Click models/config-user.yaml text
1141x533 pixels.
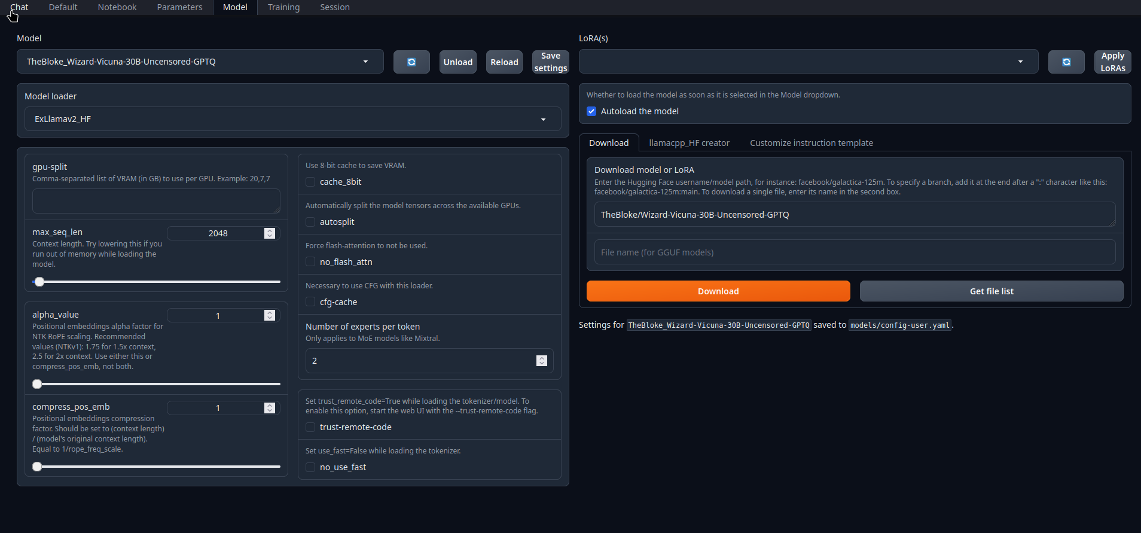point(900,325)
